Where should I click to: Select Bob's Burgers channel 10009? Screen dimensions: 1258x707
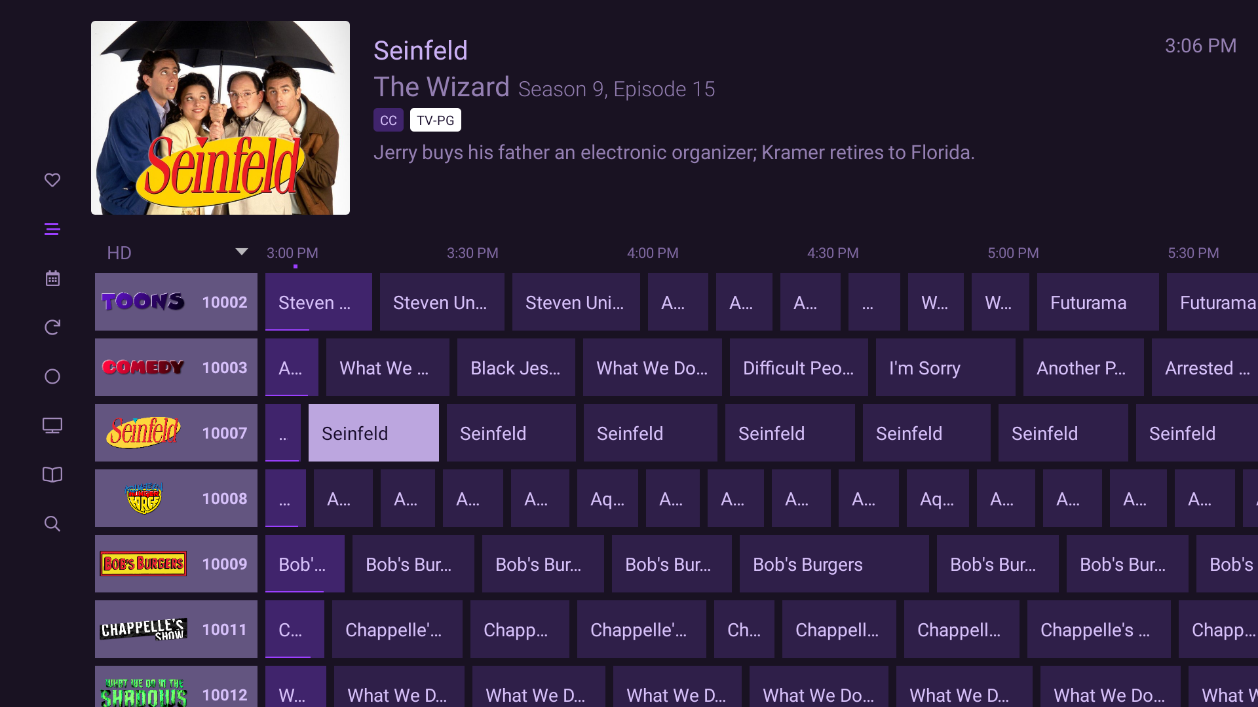tap(176, 564)
